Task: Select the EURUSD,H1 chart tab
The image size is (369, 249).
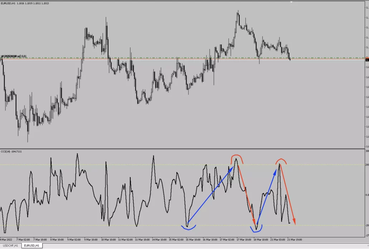Action: tap(32, 245)
